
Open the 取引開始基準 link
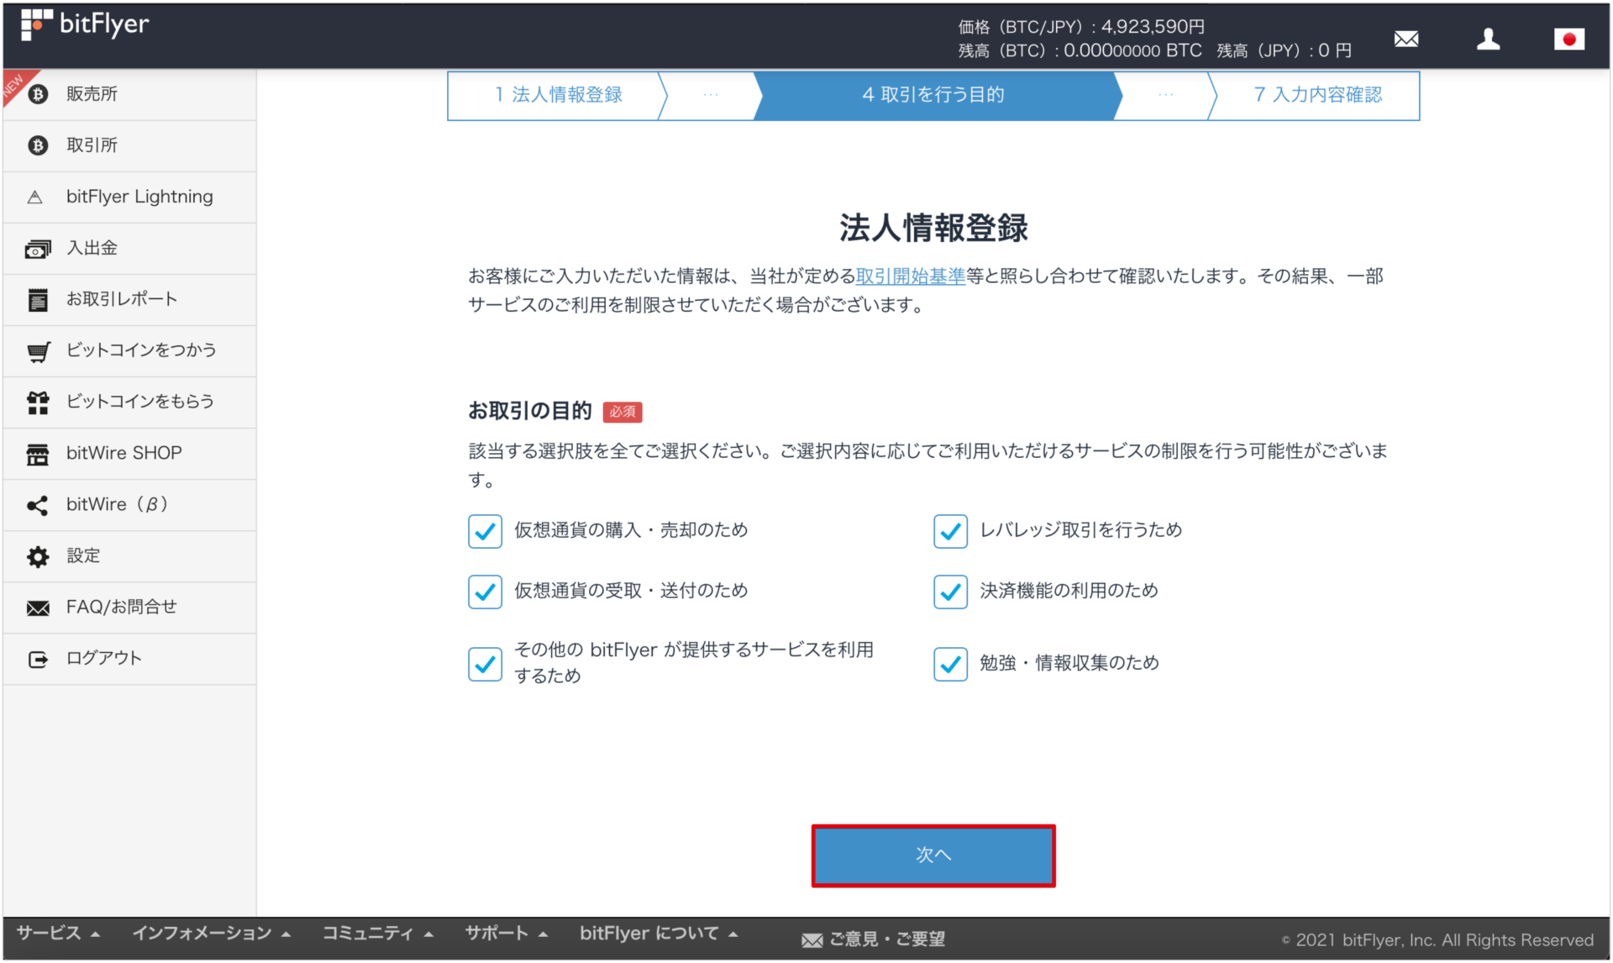click(910, 276)
